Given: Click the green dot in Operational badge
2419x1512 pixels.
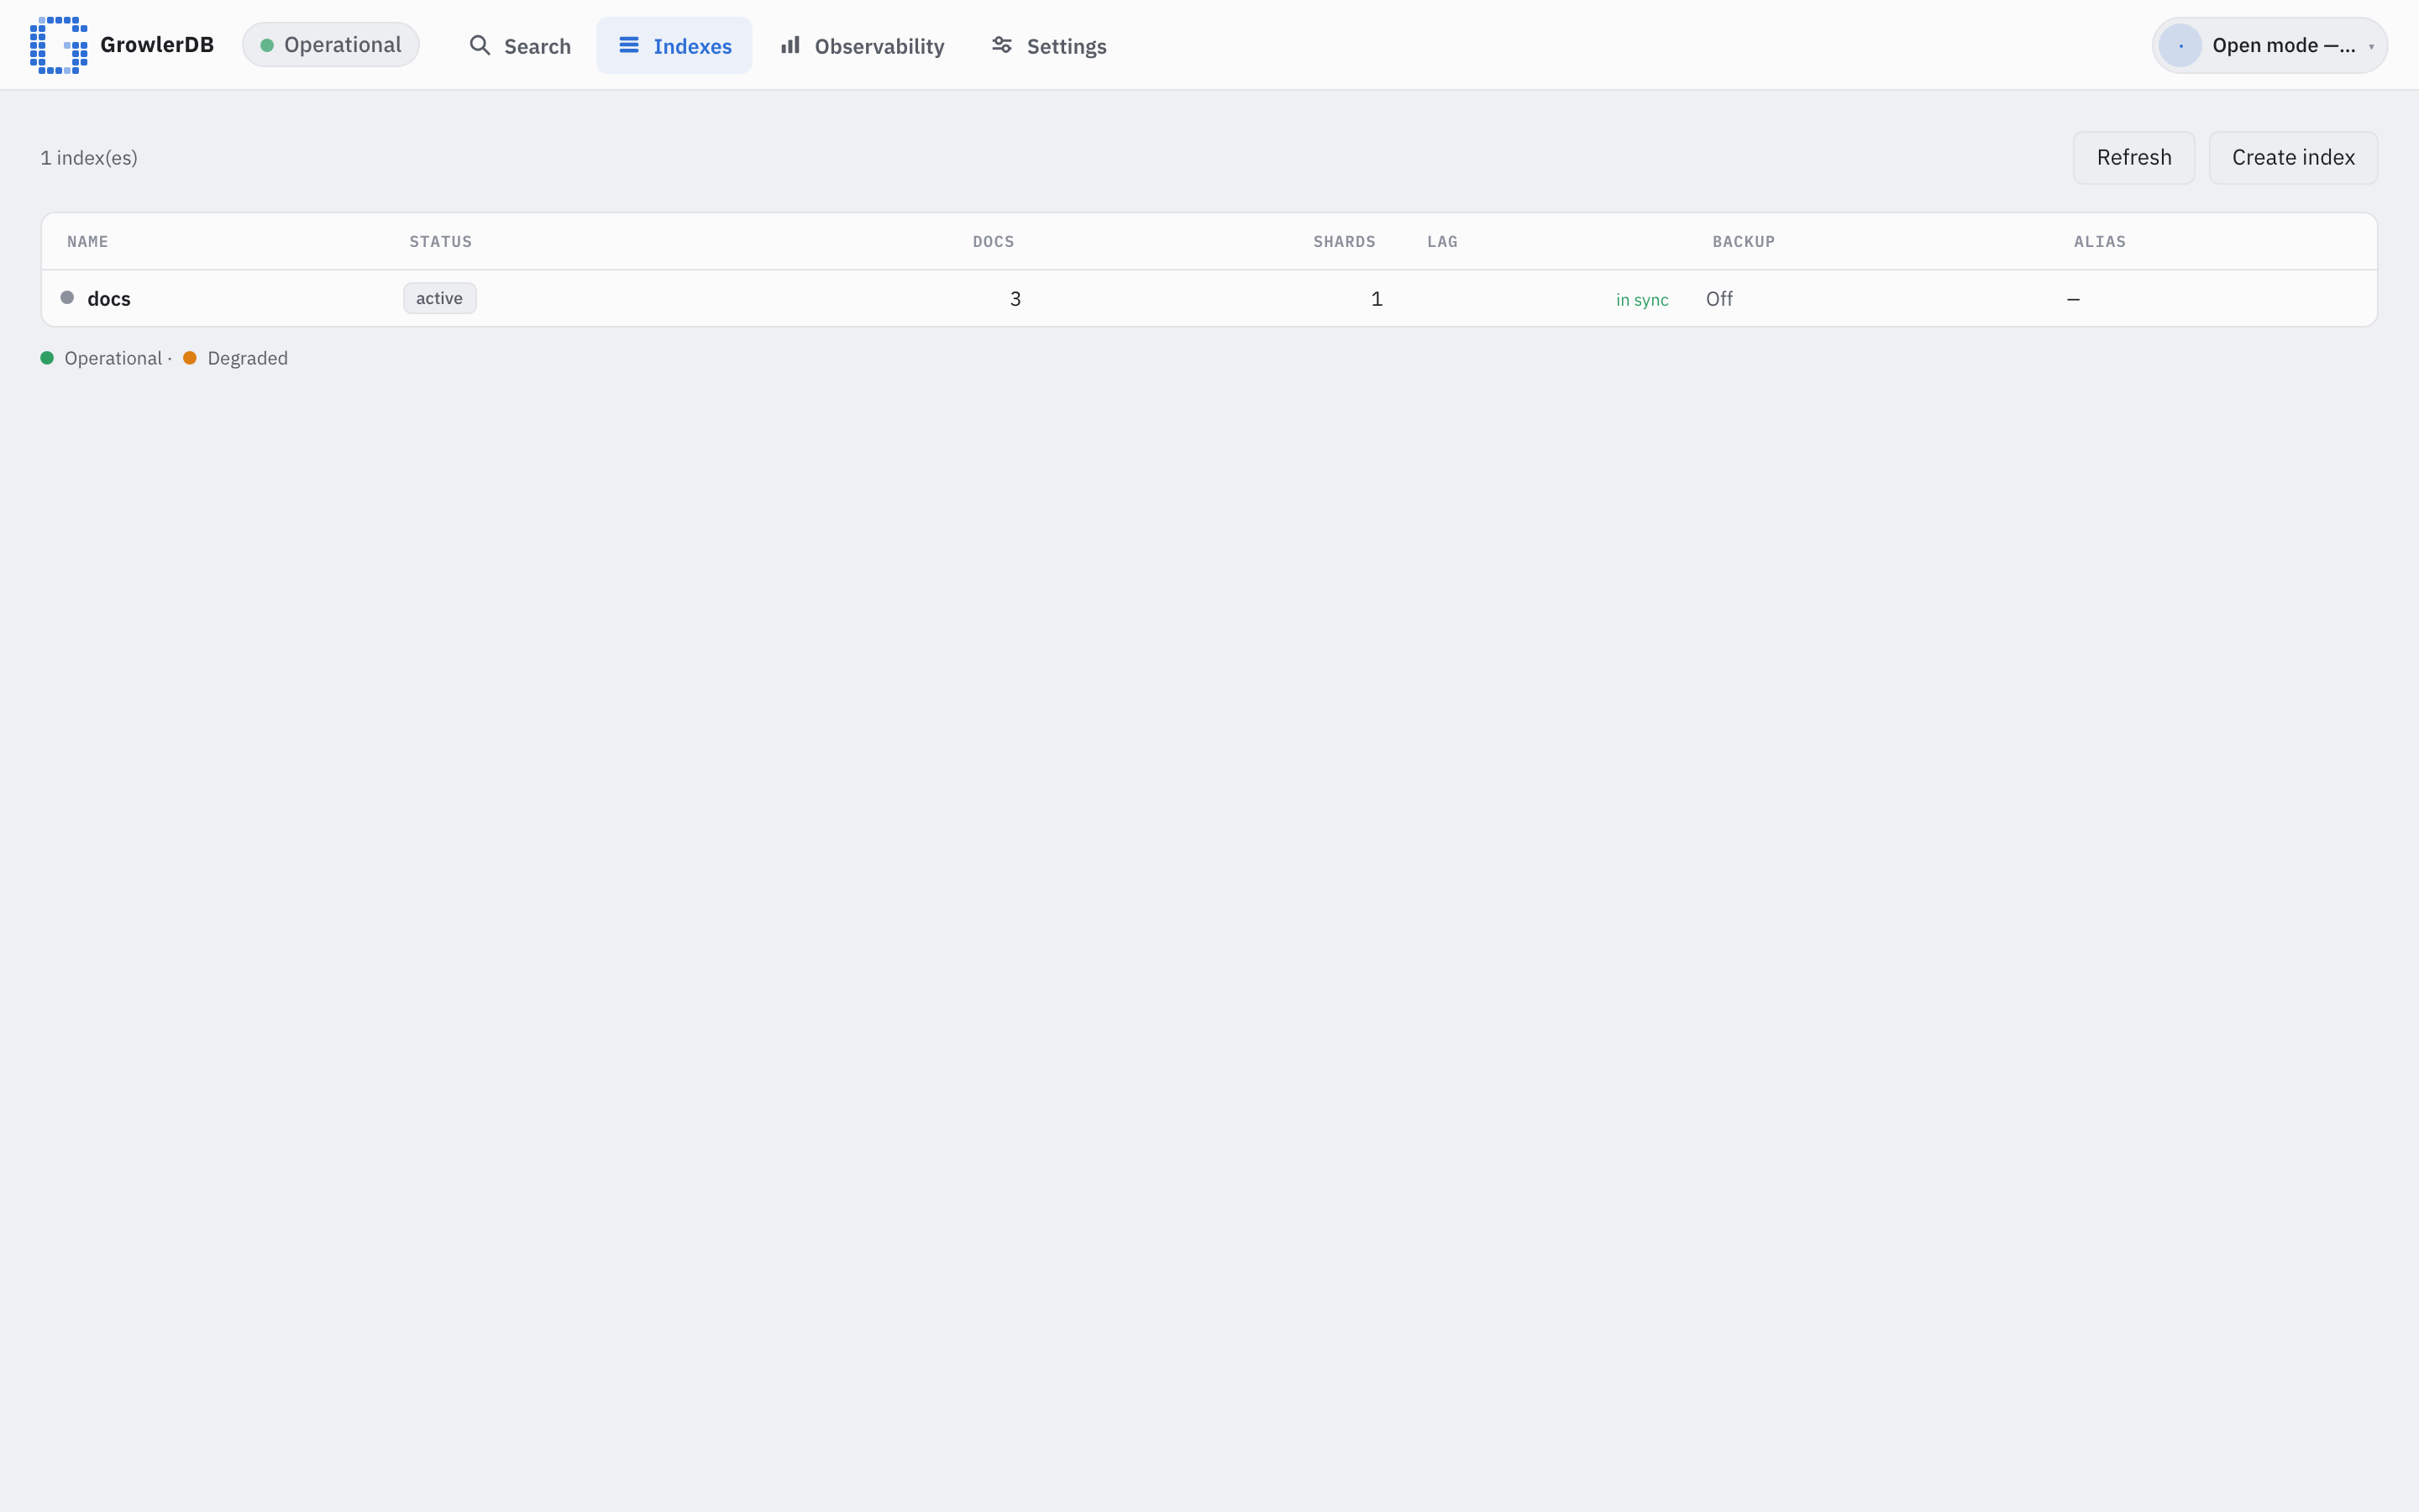Looking at the screenshot, I should point(267,45).
